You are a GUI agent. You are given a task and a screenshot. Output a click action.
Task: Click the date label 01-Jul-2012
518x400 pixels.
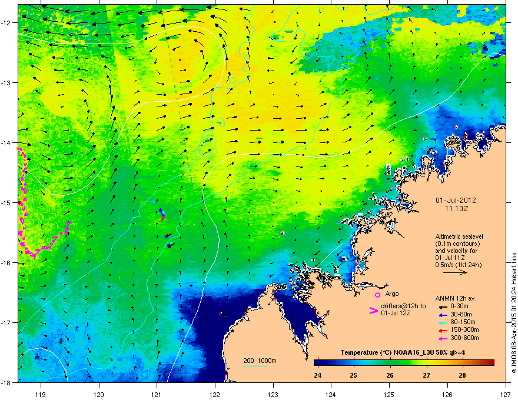(x=456, y=201)
